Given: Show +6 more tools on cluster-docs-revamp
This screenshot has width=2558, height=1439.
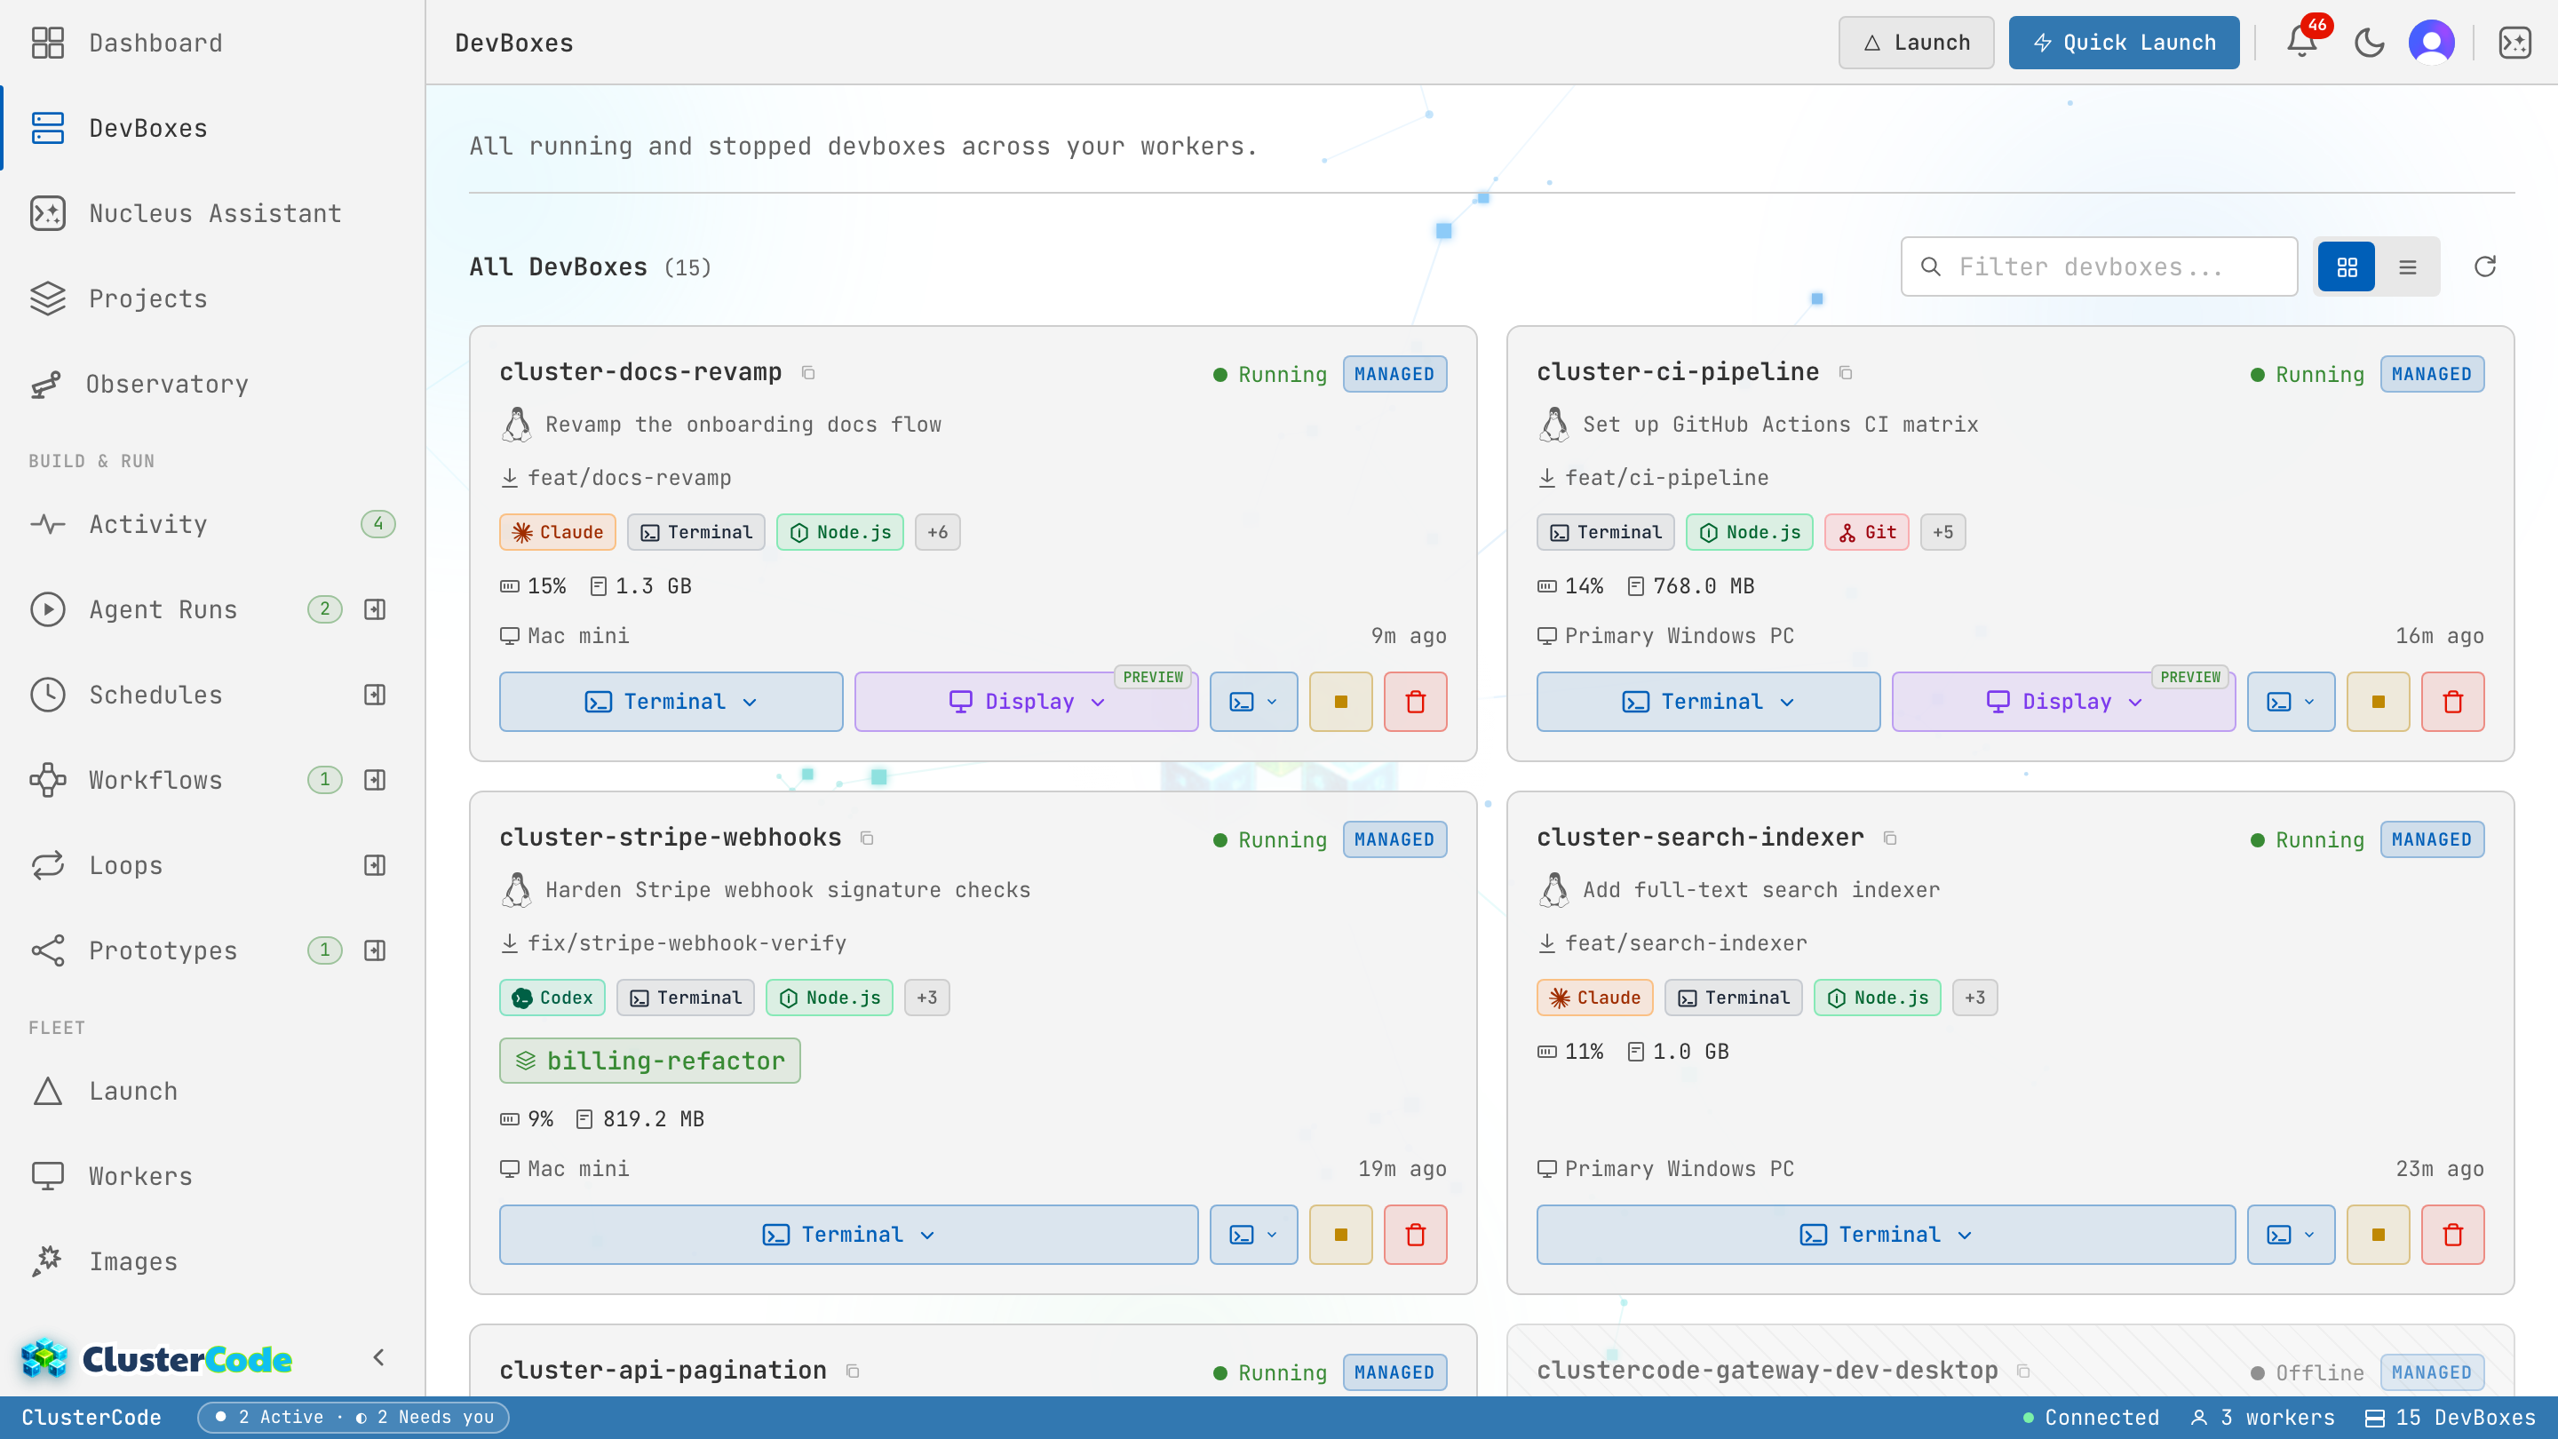Looking at the screenshot, I should [937, 532].
